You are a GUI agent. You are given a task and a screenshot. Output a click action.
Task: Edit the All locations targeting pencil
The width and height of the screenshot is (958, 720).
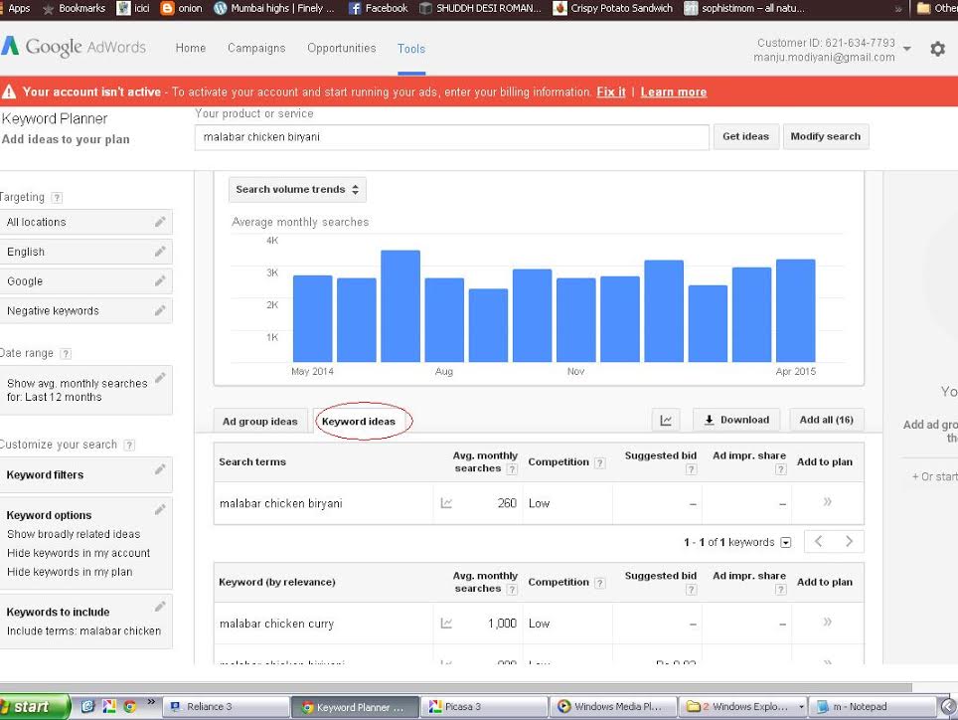pos(160,222)
